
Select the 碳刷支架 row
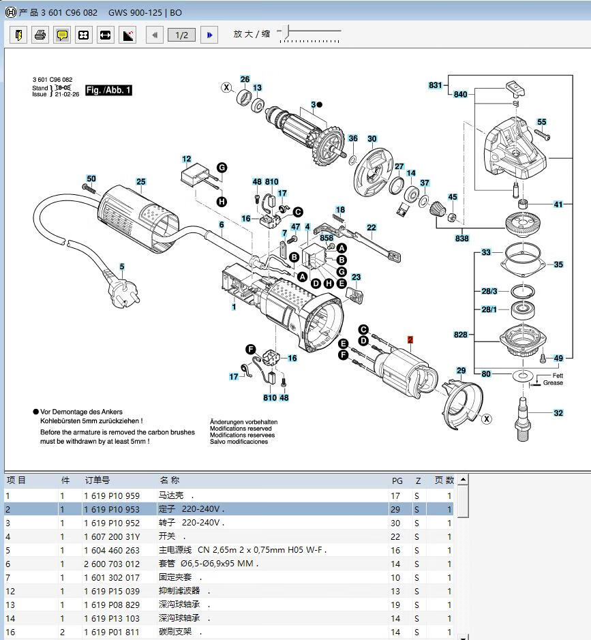(x=228, y=632)
